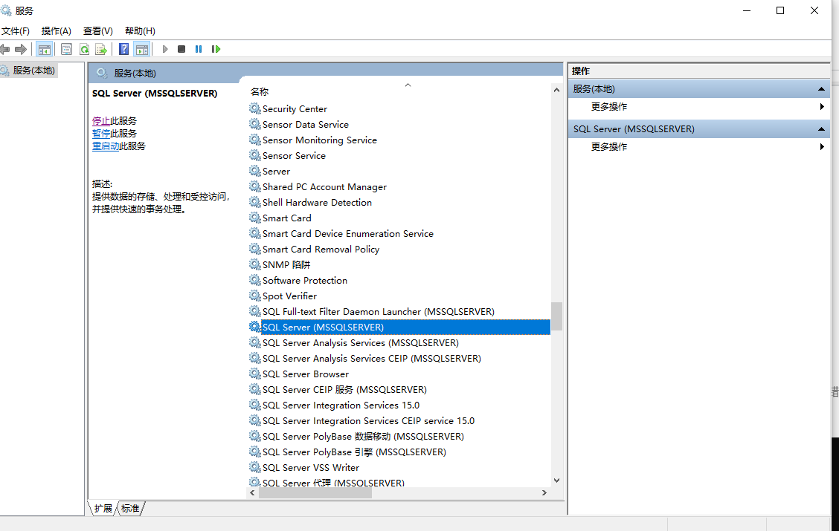Open the Properties toolbar icon
839x531 pixels.
[66, 49]
